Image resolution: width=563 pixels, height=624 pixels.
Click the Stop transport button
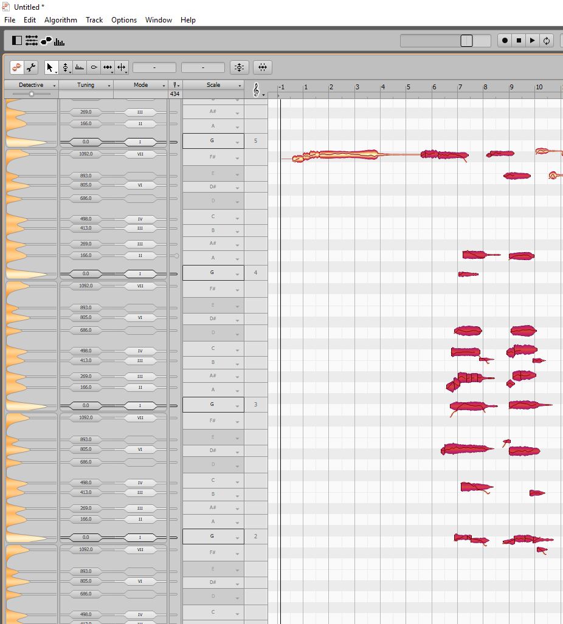[519, 40]
